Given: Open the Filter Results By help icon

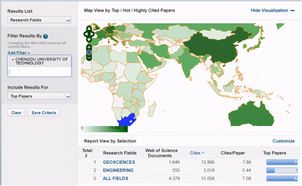Looking at the screenshot, I should 46,36.
